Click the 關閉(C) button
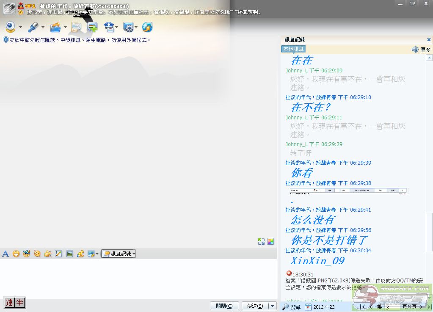The image size is (433, 312). click(x=224, y=306)
